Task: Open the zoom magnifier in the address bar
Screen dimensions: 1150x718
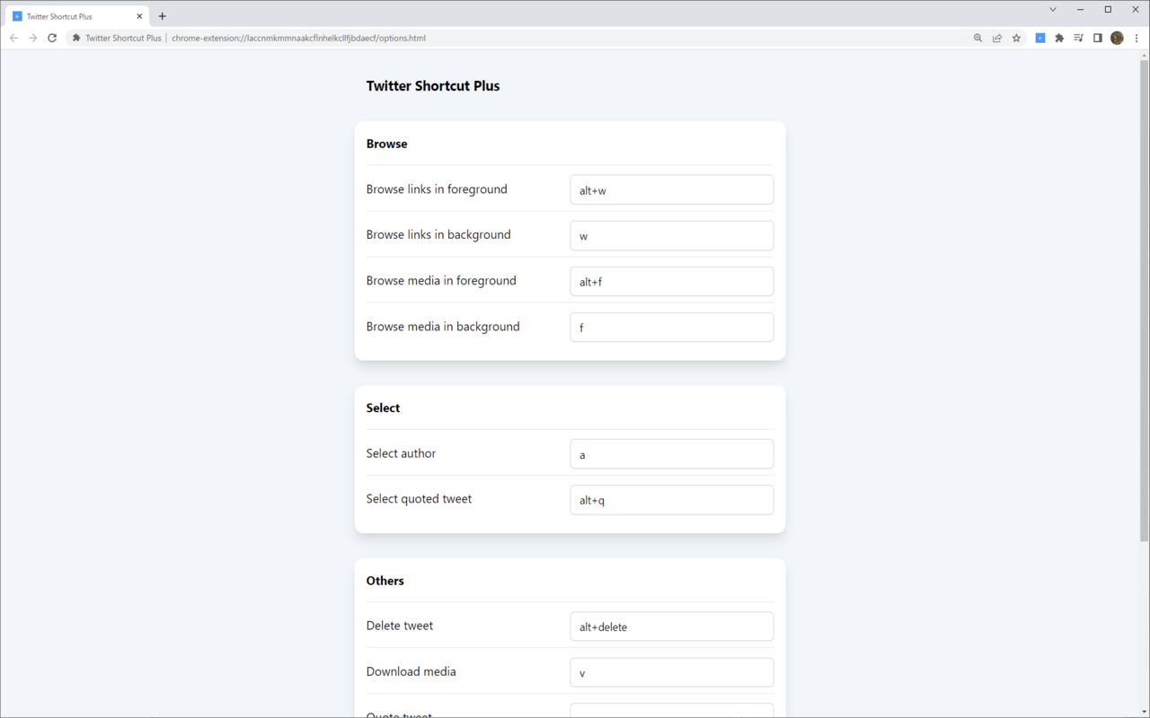Action: pyautogui.click(x=977, y=38)
